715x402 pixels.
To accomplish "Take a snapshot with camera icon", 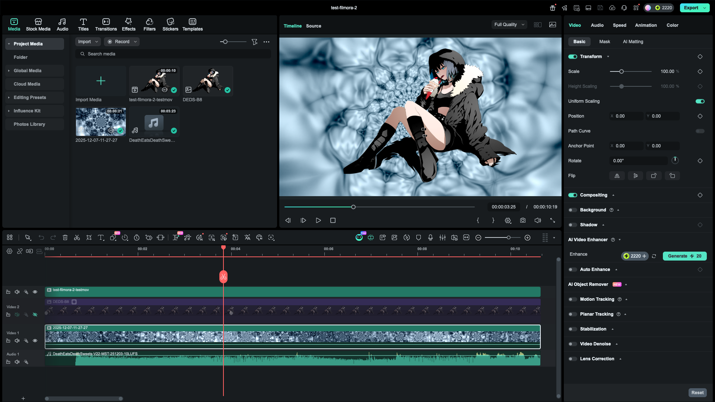I will 522,220.
